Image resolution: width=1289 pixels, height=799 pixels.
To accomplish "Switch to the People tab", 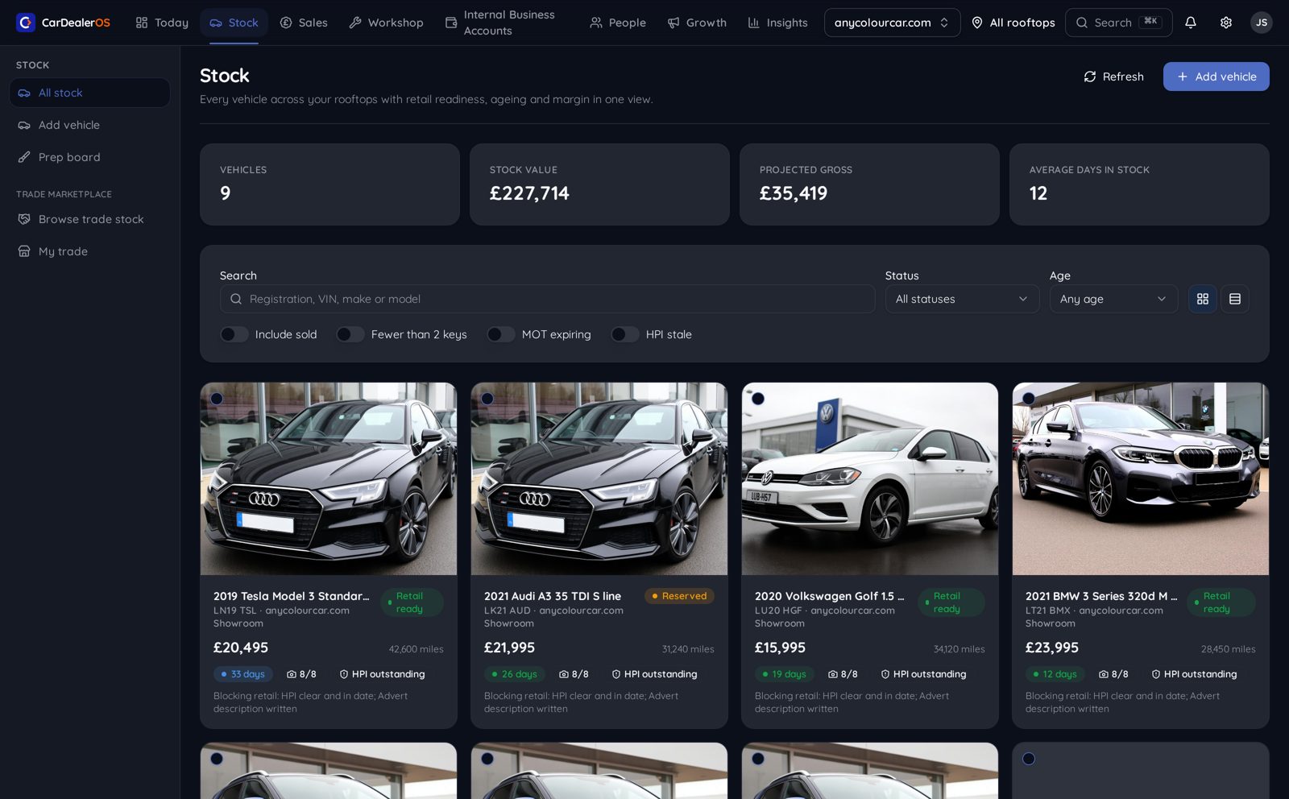I will (618, 23).
